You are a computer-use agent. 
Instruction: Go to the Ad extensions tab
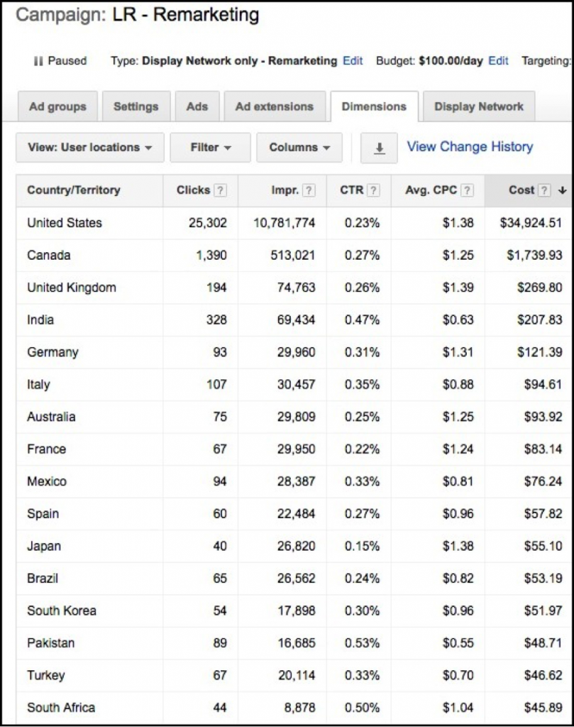(274, 106)
